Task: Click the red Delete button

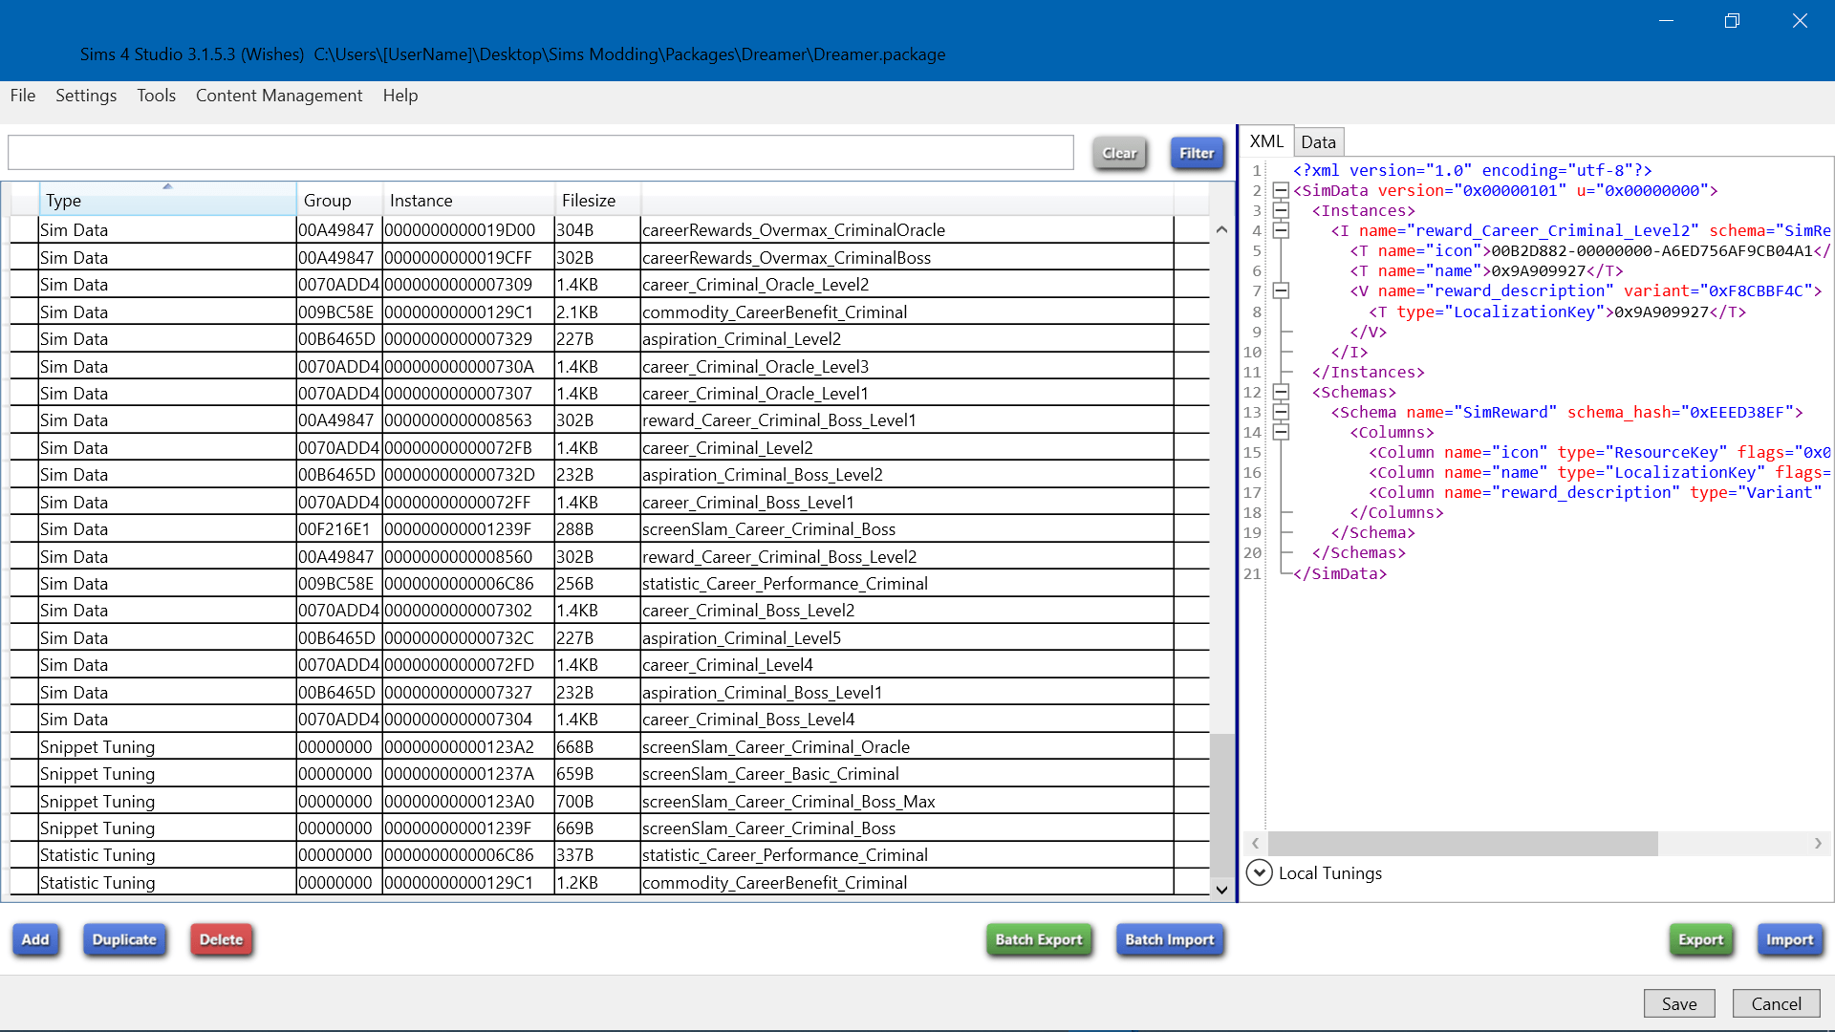Action: pyautogui.click(x=221, y=939)
